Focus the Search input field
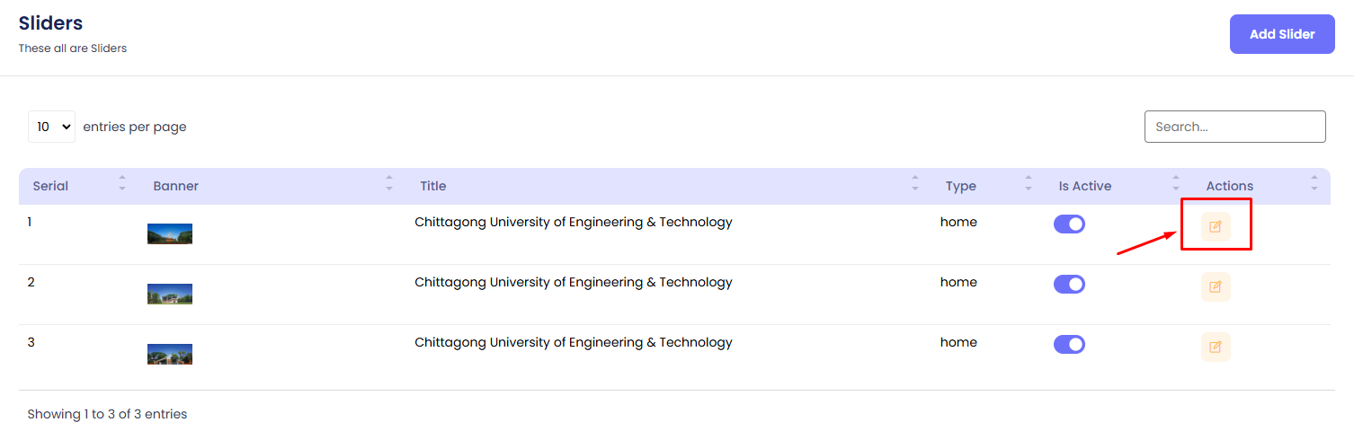Image resolution: width=1354 pixels, height=431 pixels. pyautogui.click(x=1234, y=127)
